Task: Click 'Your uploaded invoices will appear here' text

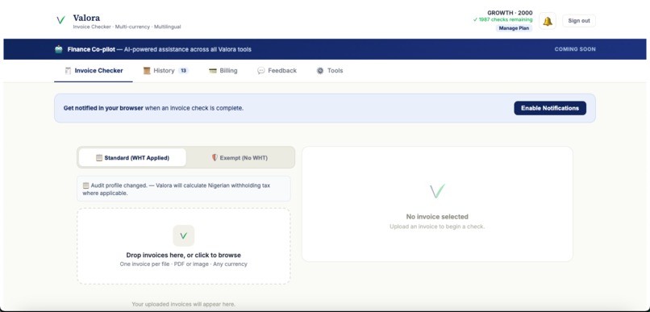Action: (183, 304)
